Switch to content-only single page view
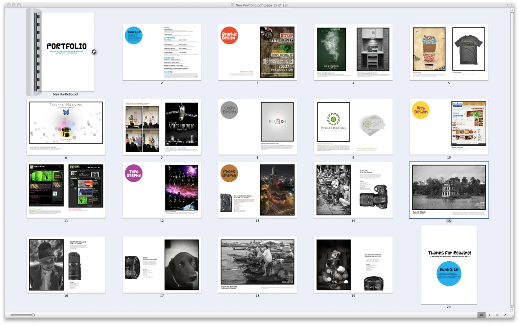The height and width of the screenshot is (325, 519). (x=489, y=315)
